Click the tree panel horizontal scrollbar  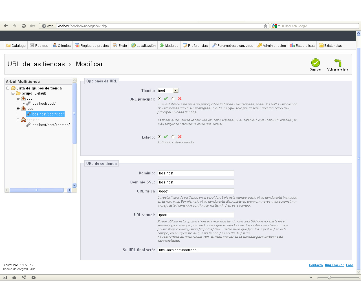(x=37, y=190)
